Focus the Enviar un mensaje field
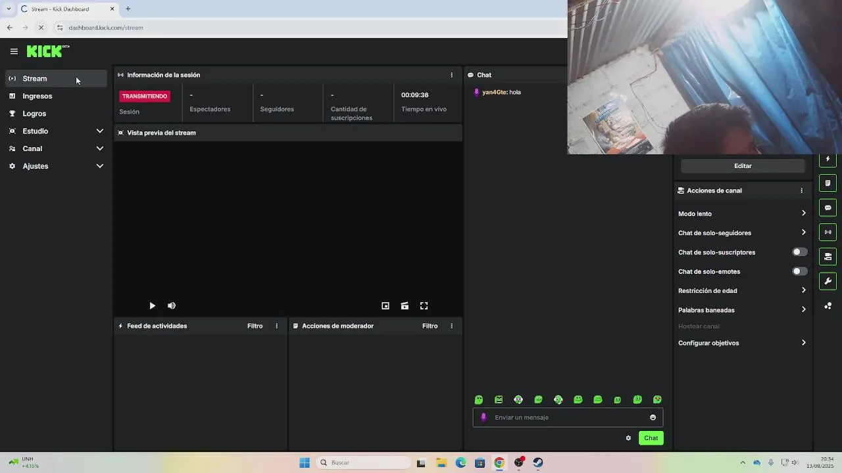This screenshot has height=473, width=842. tap(568, 417)
